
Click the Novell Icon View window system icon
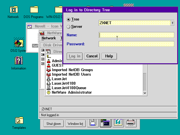[x=30, y=27]
